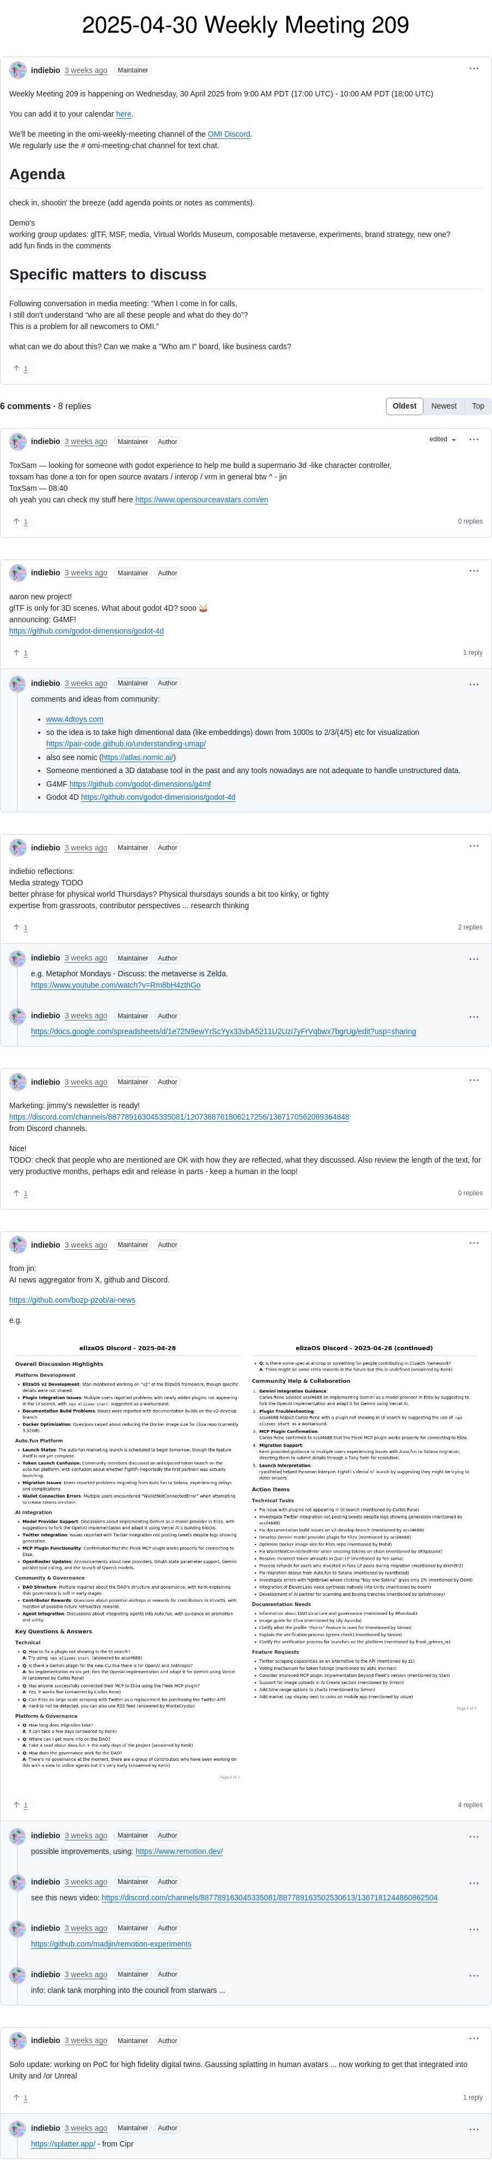Screen dimensions: 492x2170
Task: Click indiebio avatar on jimmy's newsletter comment
Action: pyautogui.click(x=17, y=1081)
